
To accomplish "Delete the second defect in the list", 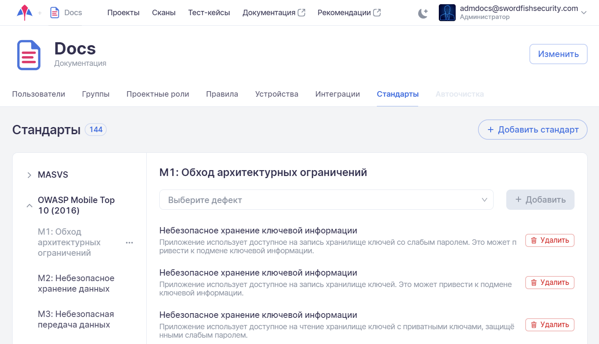I will coord(550,282).
